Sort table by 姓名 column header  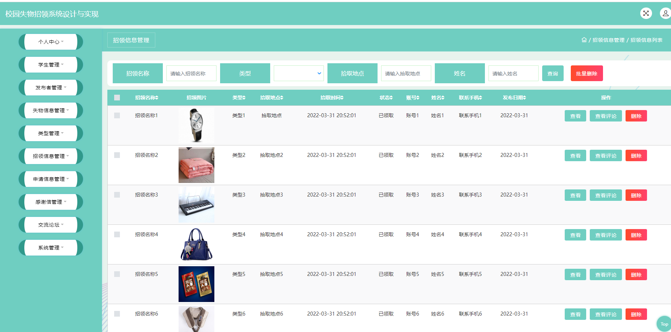click(438, 98)
